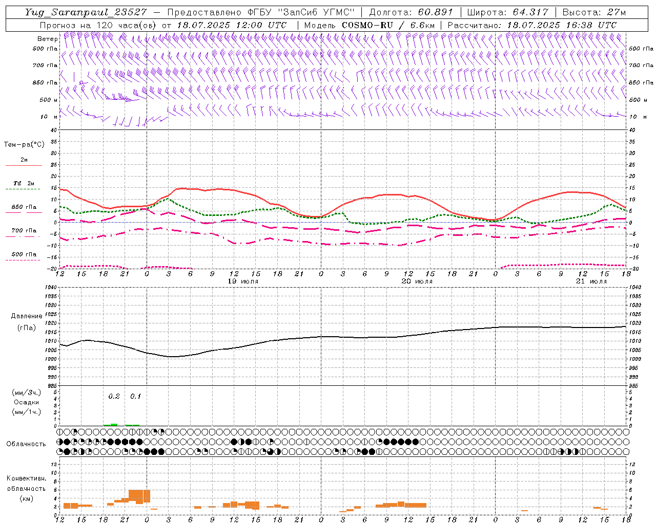Click the Облачность cloudiness label
The height and width of the screenshot is (524, 656).
tap(26, 444)
